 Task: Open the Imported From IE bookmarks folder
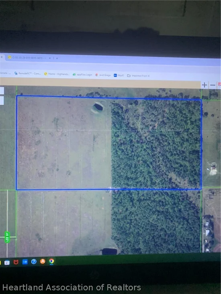point(138,75)
